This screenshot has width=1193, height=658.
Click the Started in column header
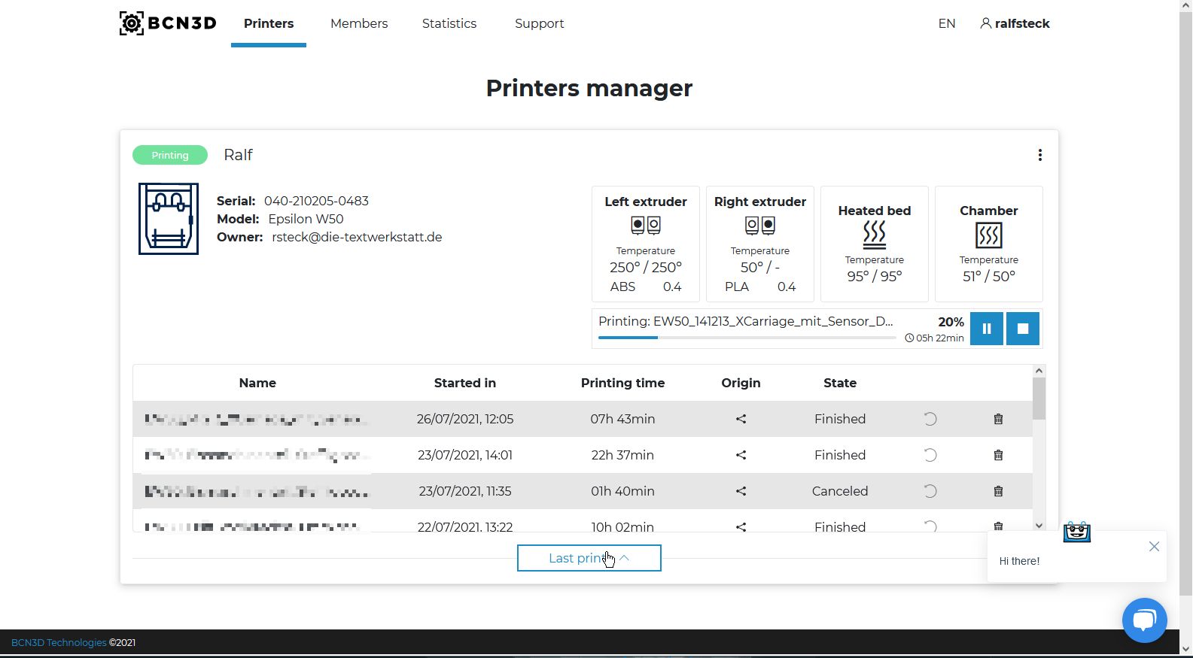[465, 383]
